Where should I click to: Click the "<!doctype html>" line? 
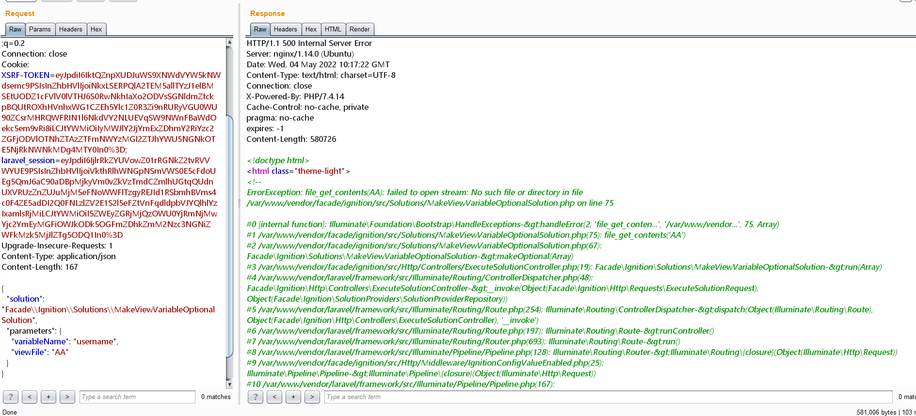click(278, 160)
